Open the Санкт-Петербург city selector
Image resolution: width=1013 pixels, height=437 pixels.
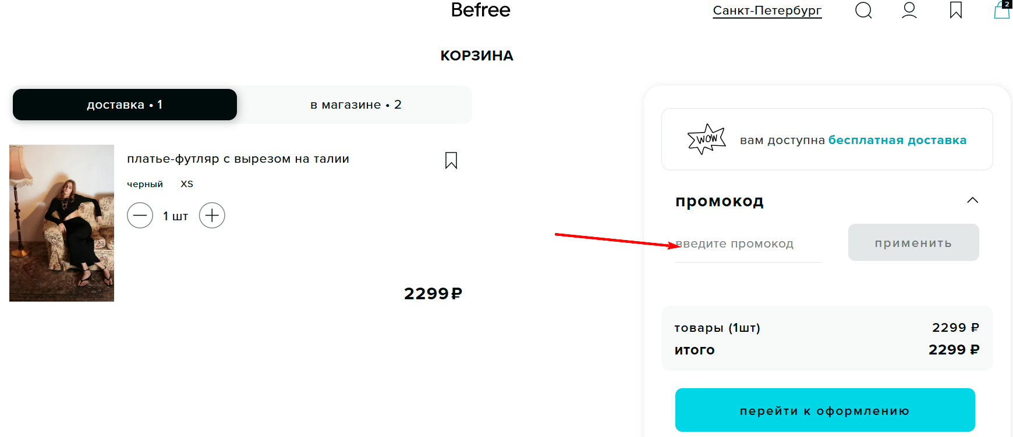click(x=767, y=10)
